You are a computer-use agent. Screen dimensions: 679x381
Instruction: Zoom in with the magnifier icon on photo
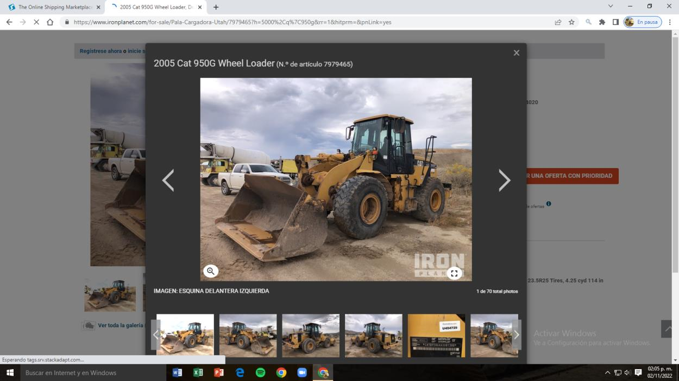point(211,271)
